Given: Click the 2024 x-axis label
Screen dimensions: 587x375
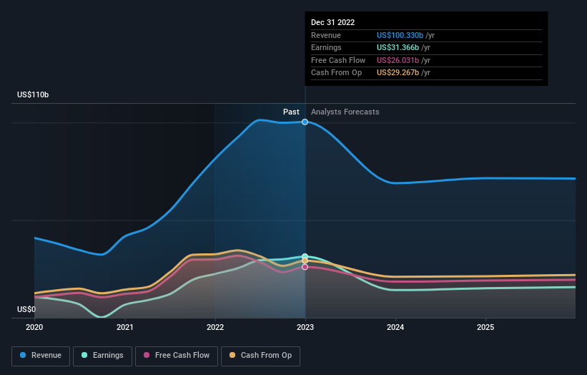Looking at the screenshot, I should click(x=395, y=328).
